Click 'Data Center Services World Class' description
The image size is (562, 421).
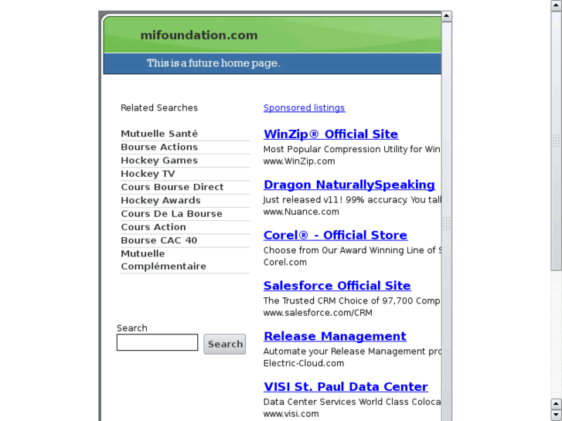coord(352,402)
